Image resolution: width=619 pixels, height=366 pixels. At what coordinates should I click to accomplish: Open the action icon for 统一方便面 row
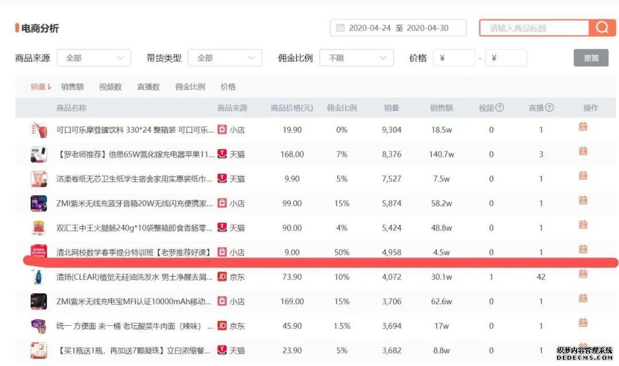[x=583, y=322]
